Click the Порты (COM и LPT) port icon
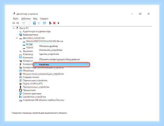Screen dimensions: 164x126 click(20, 84)
